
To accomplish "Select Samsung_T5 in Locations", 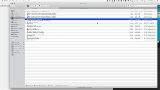I will (x=16, y=43).
